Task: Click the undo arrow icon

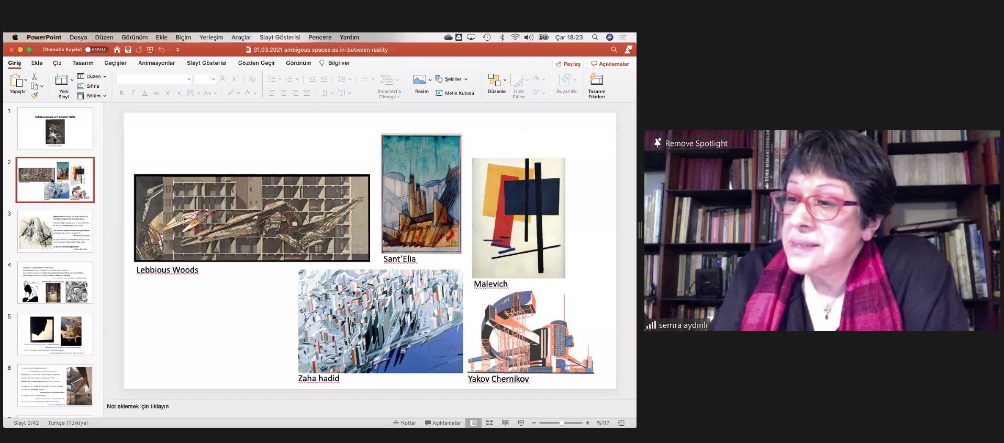Action: click(x=161, y=50)
